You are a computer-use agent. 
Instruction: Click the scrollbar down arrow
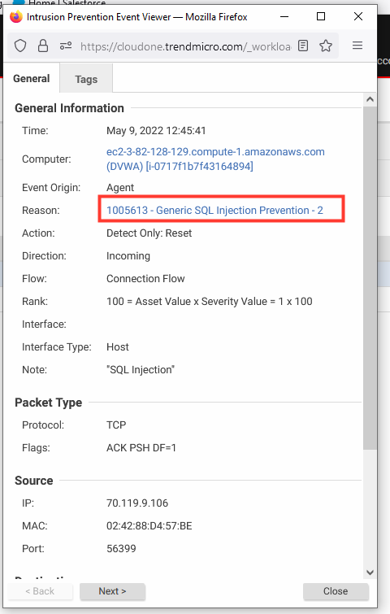coord(370,572)
